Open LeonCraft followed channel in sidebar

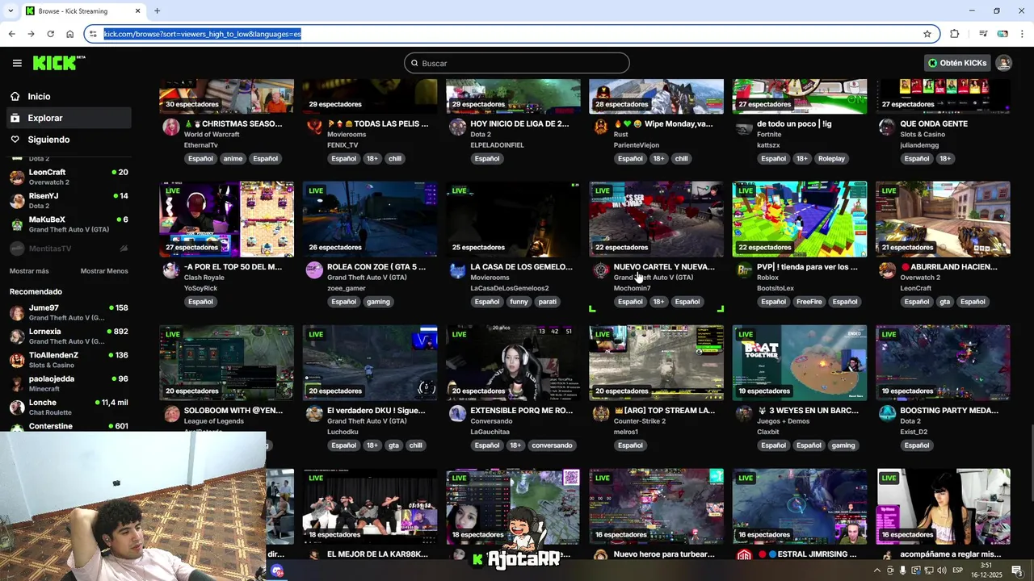point(69,177)
